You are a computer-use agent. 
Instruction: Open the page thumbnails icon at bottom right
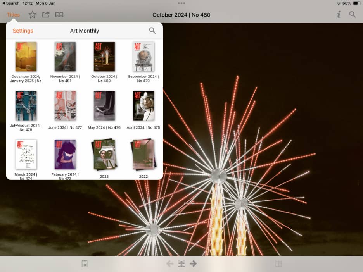(x=278, y=264)
